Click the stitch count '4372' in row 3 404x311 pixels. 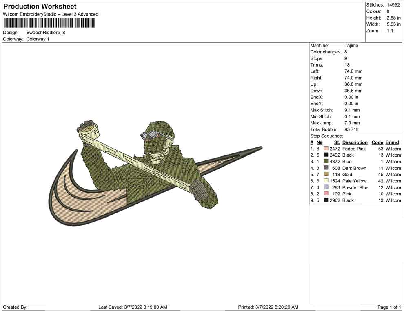pyautogui.click(x=335, y=162)
